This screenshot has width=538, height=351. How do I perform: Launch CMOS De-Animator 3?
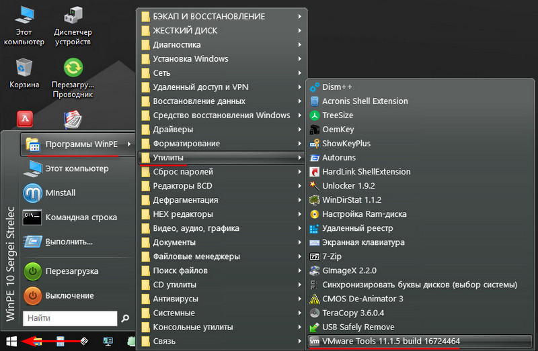coord(420,299)
